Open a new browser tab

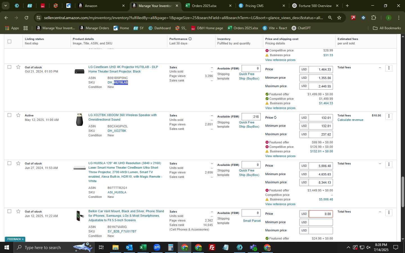[347, 6]
